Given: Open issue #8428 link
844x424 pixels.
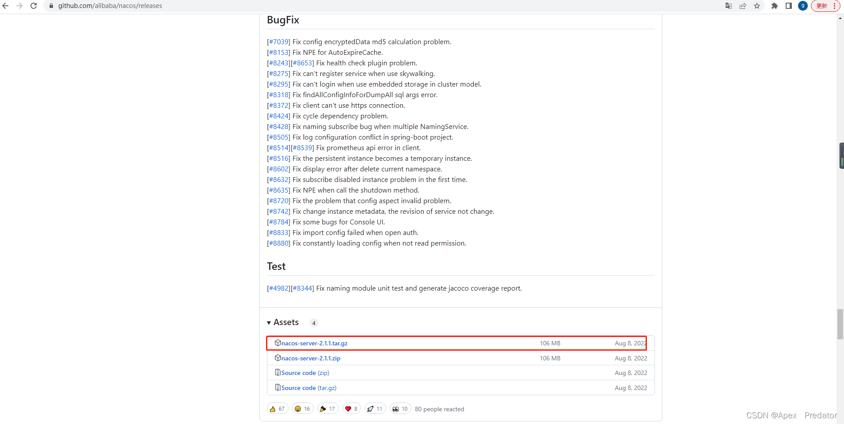Looking at the screenshot, I should click(278, 127).
